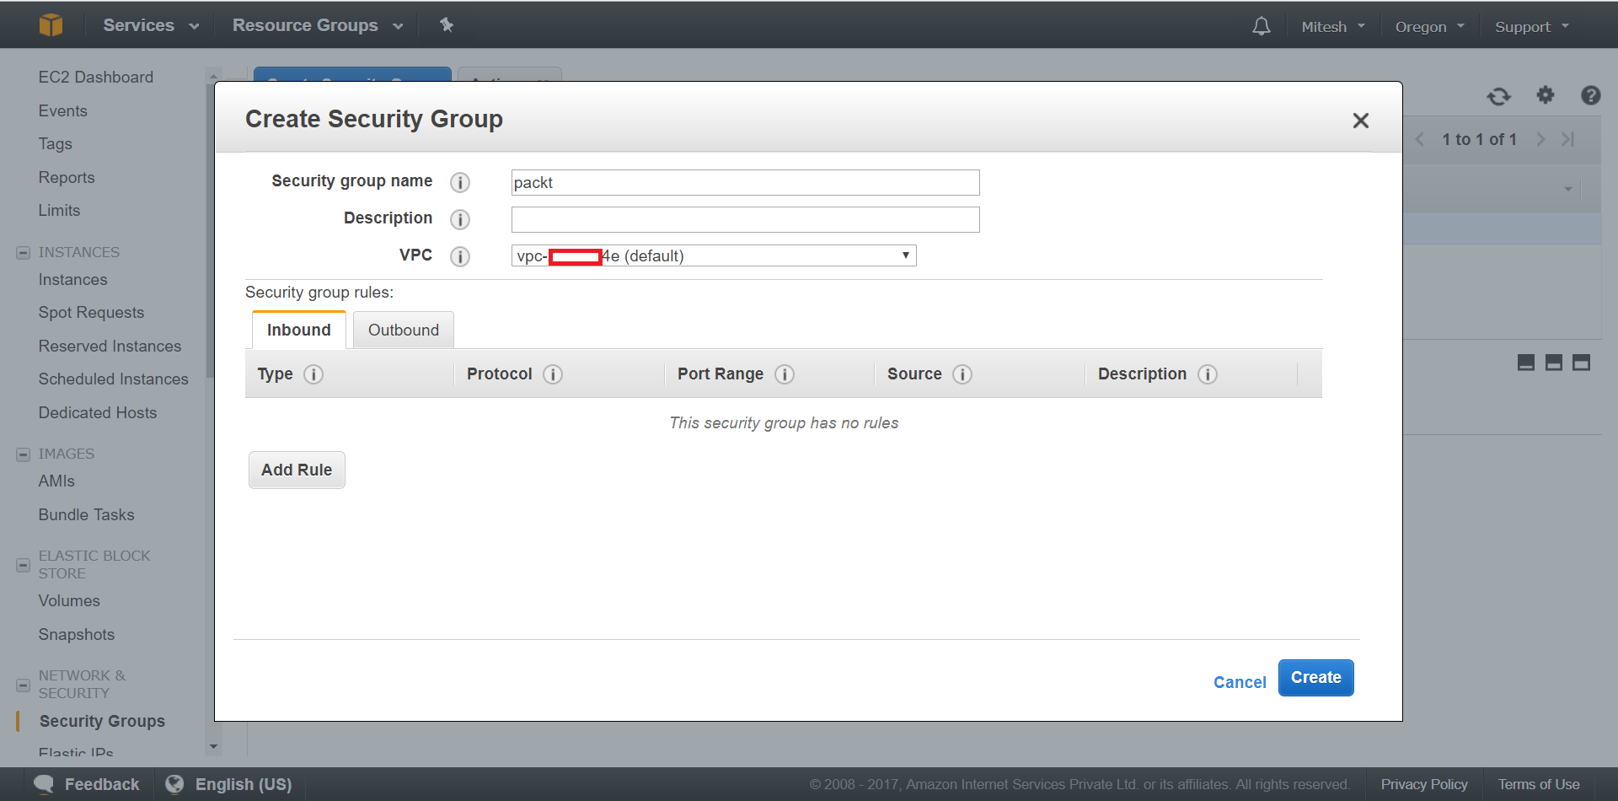Open the pin shortcuts icon
This screenshot has width=1618, height=801.
point(447,25)
